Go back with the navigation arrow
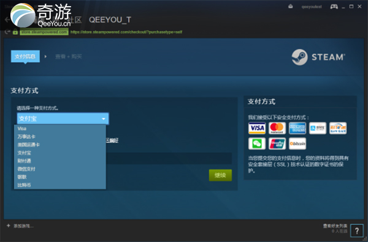Image resolution: width=368 pixels, height=242 pixels. tap(7, 20)
